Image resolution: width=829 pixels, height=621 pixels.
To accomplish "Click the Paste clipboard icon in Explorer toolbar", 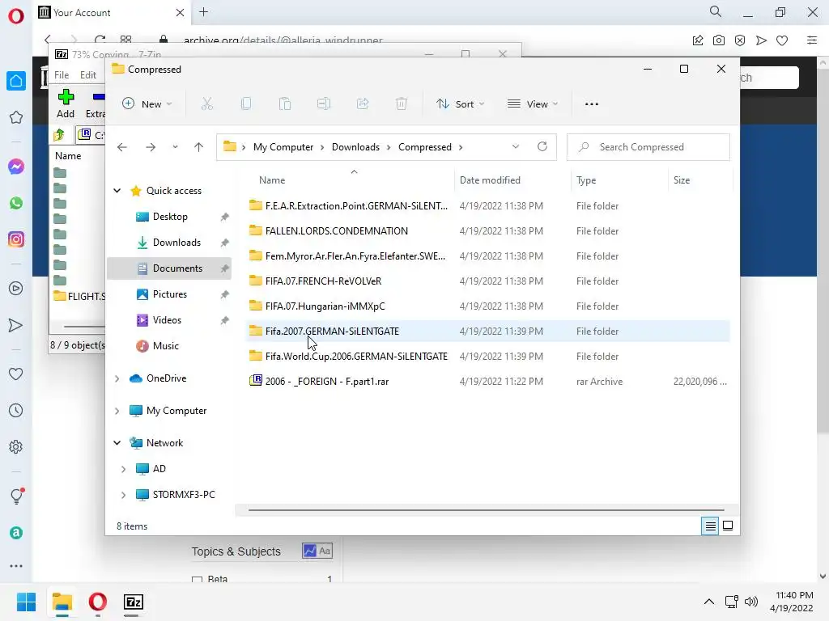I will click(x=285, y=104).
